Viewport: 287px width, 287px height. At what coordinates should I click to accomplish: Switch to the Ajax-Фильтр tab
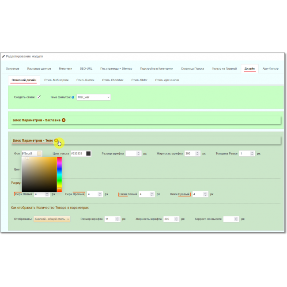click(x=270, y=69)
